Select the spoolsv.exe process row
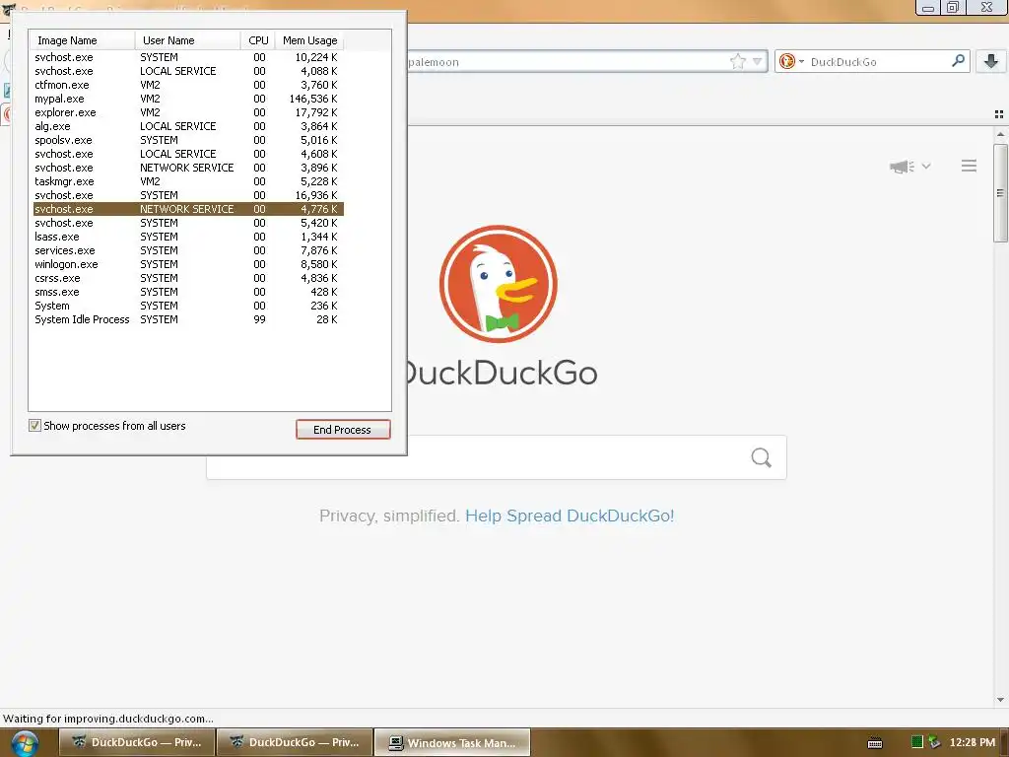The image size is (1009, 757). coord(188,140)
